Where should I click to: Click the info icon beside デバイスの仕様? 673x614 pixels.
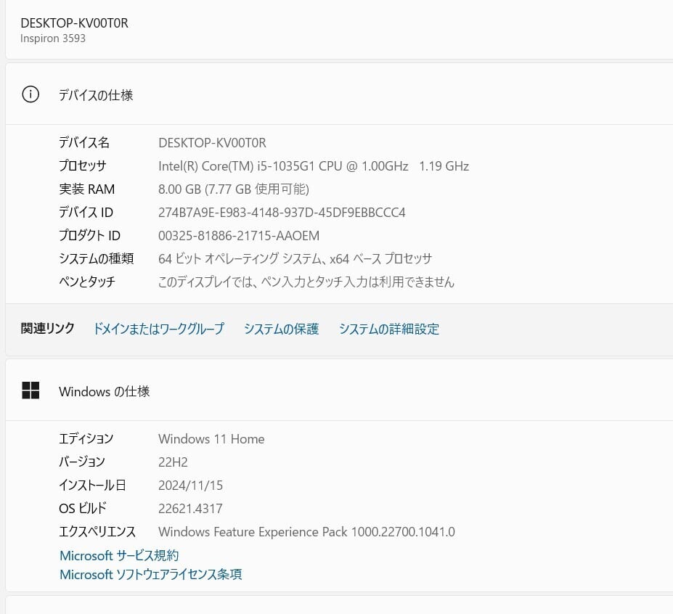coord(30,94)
